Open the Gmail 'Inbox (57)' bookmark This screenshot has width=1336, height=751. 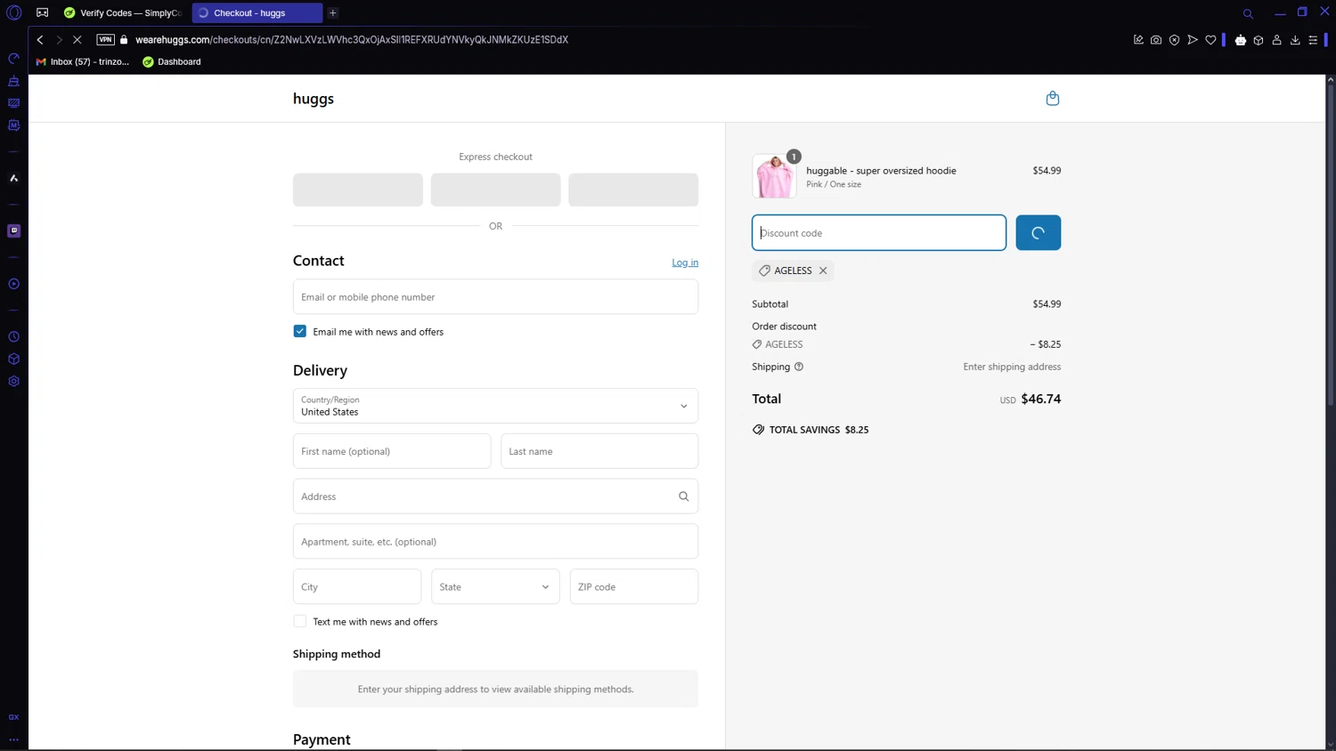82,62
